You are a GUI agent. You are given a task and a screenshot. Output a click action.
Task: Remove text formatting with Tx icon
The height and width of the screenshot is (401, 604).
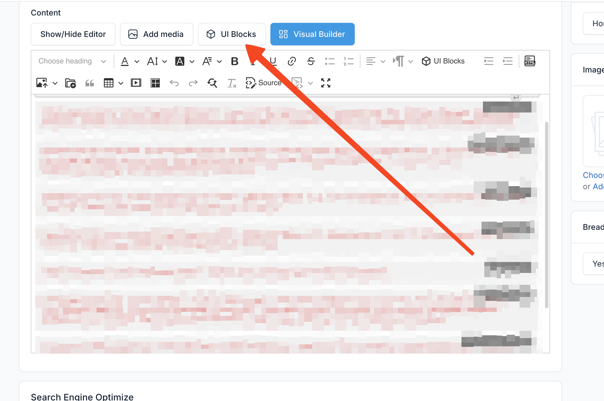coord(231,83)
